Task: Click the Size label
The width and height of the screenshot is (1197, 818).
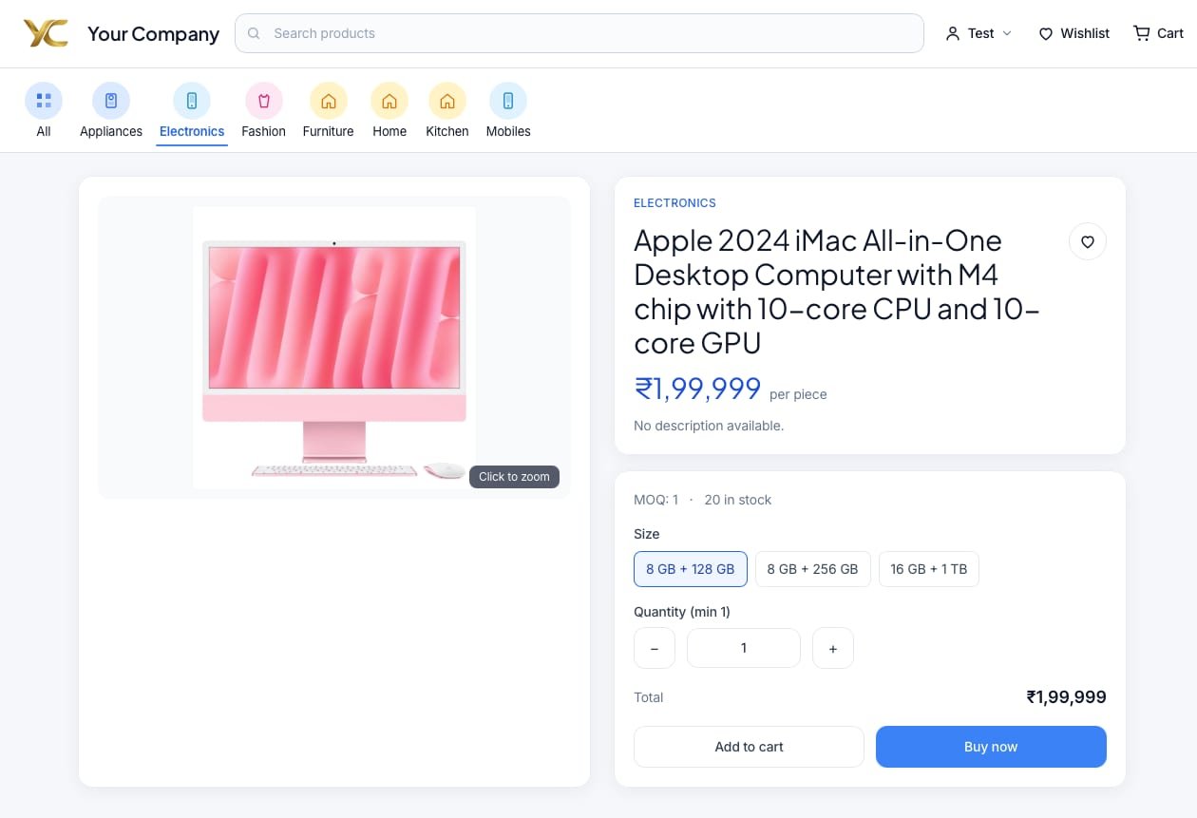Action: click(647, 534)
